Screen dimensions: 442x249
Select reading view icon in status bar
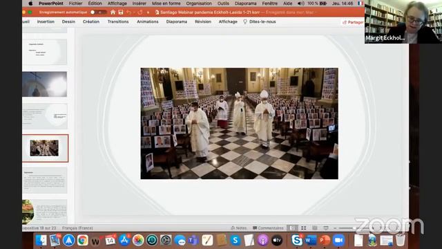pos(315,228)
